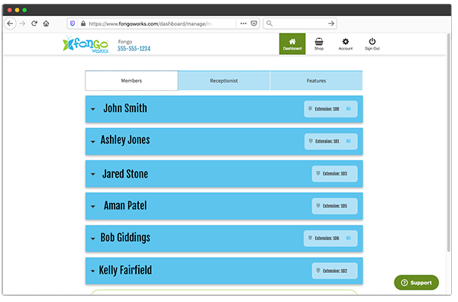
Task: Click the page vertical scrollbar
Action: click(x=449, y=143)
